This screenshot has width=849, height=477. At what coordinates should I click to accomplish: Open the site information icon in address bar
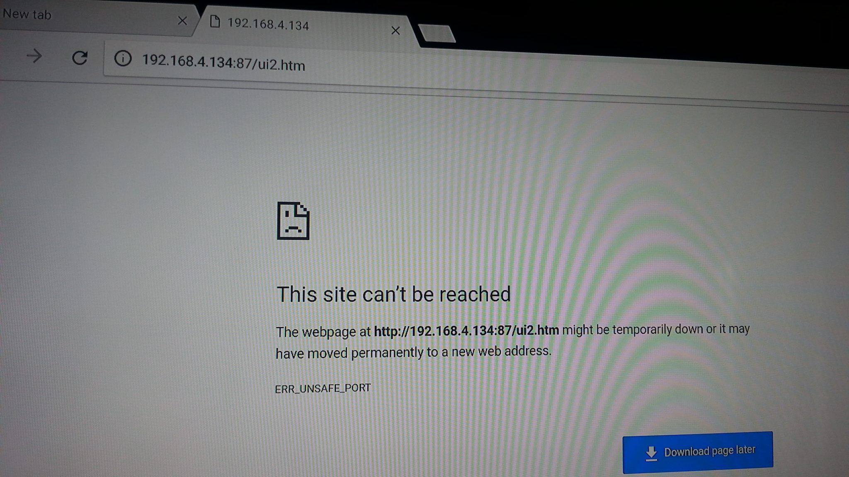[123, 59]
